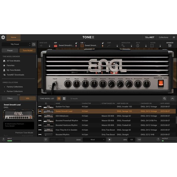Open the Noise Gate module icon
Viewport: 177px width, 177px height.
click(x=41, y=46)
